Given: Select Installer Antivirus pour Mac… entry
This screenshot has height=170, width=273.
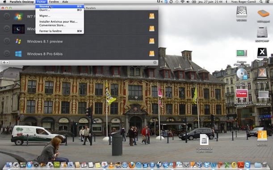Looking at the screenshot, I should [x=59, y=21].
